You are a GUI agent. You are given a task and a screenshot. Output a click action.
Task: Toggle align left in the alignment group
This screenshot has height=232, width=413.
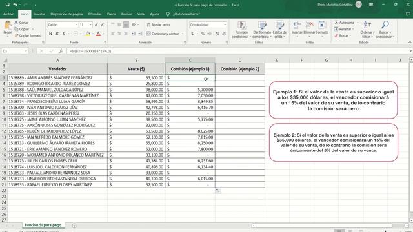click(113, 34)
